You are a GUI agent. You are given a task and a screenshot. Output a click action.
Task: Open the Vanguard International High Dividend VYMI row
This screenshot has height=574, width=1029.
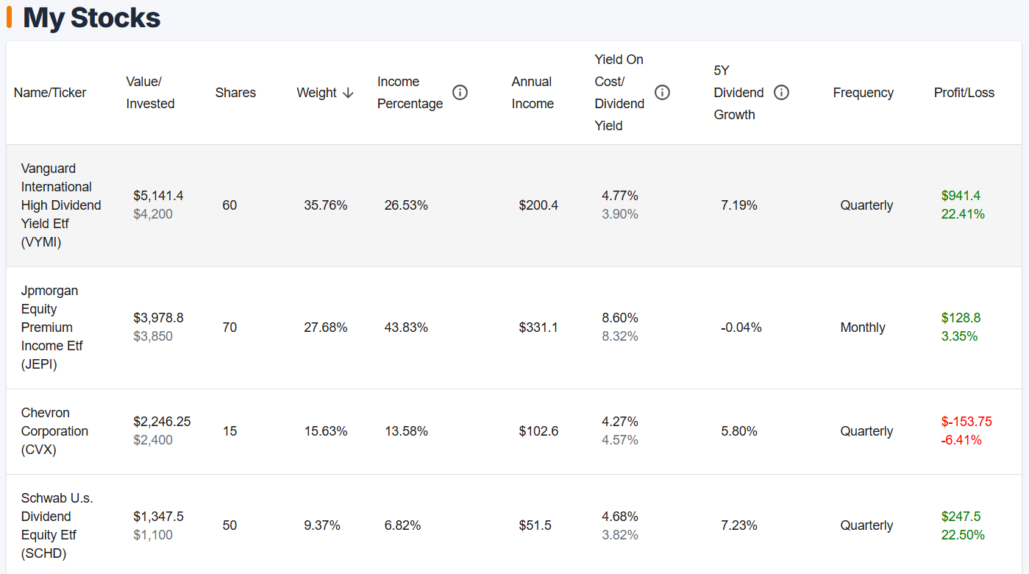[x=61, y=205]
